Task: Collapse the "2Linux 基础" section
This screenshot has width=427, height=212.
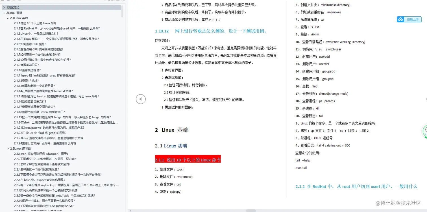Action: (4, 12)
